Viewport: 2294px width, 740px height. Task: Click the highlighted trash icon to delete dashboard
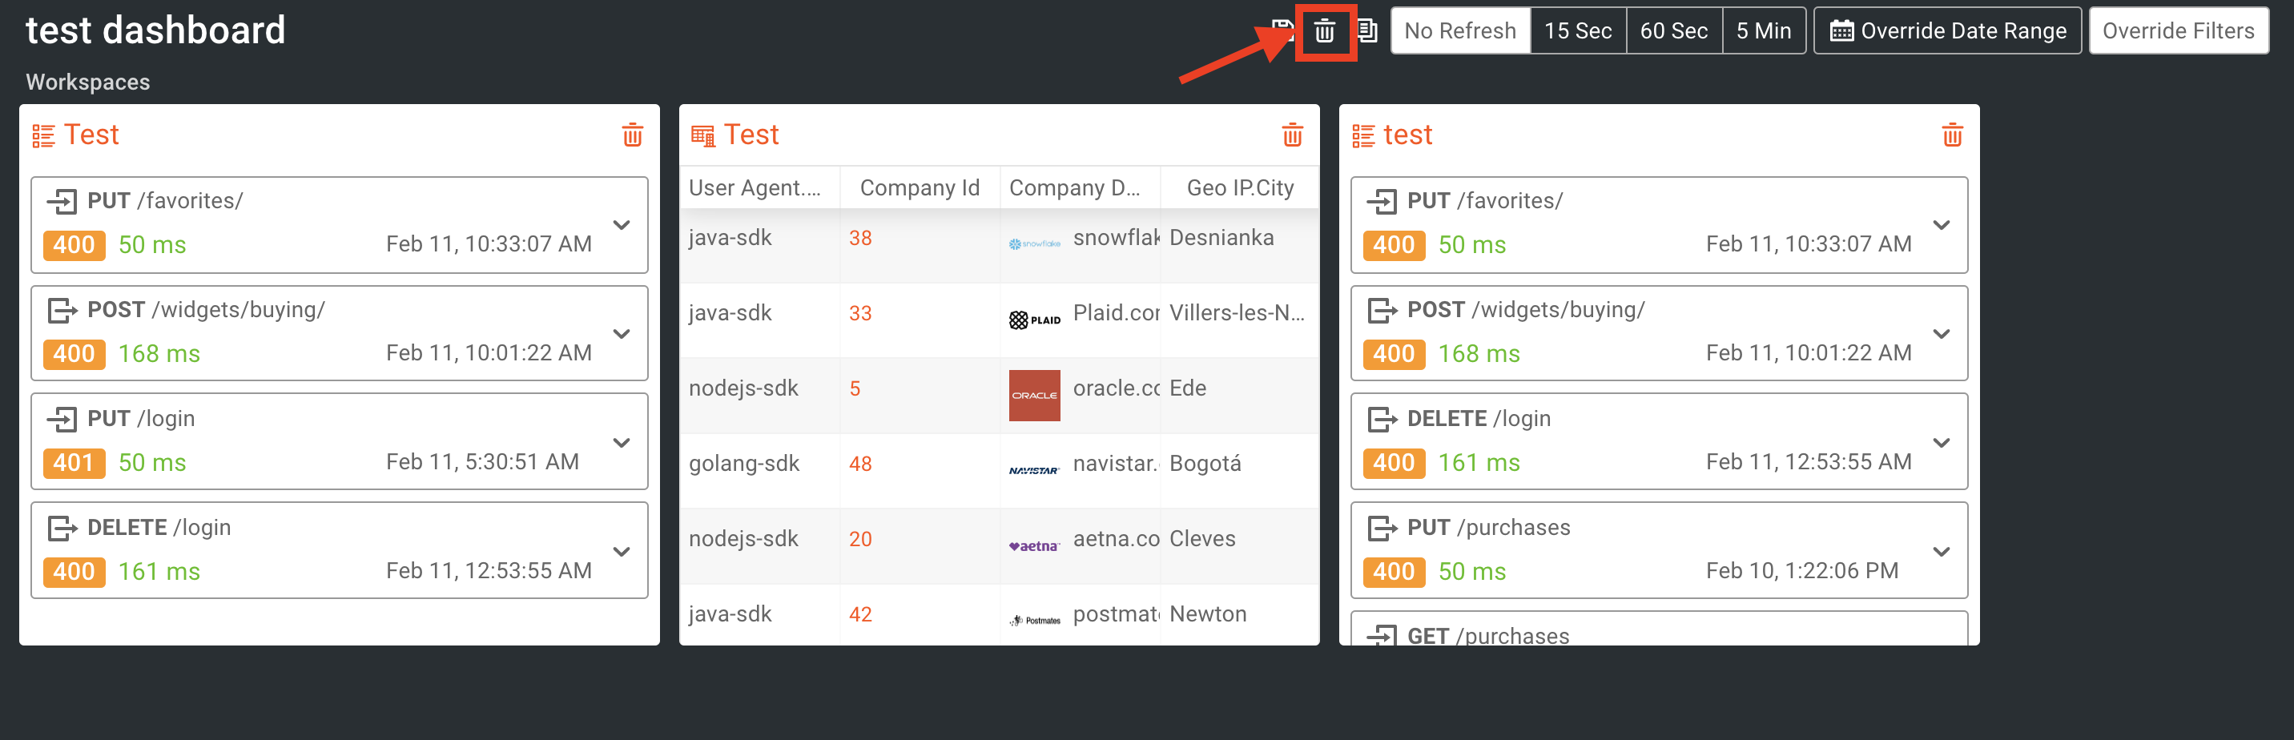click(x=1323, y=30)
